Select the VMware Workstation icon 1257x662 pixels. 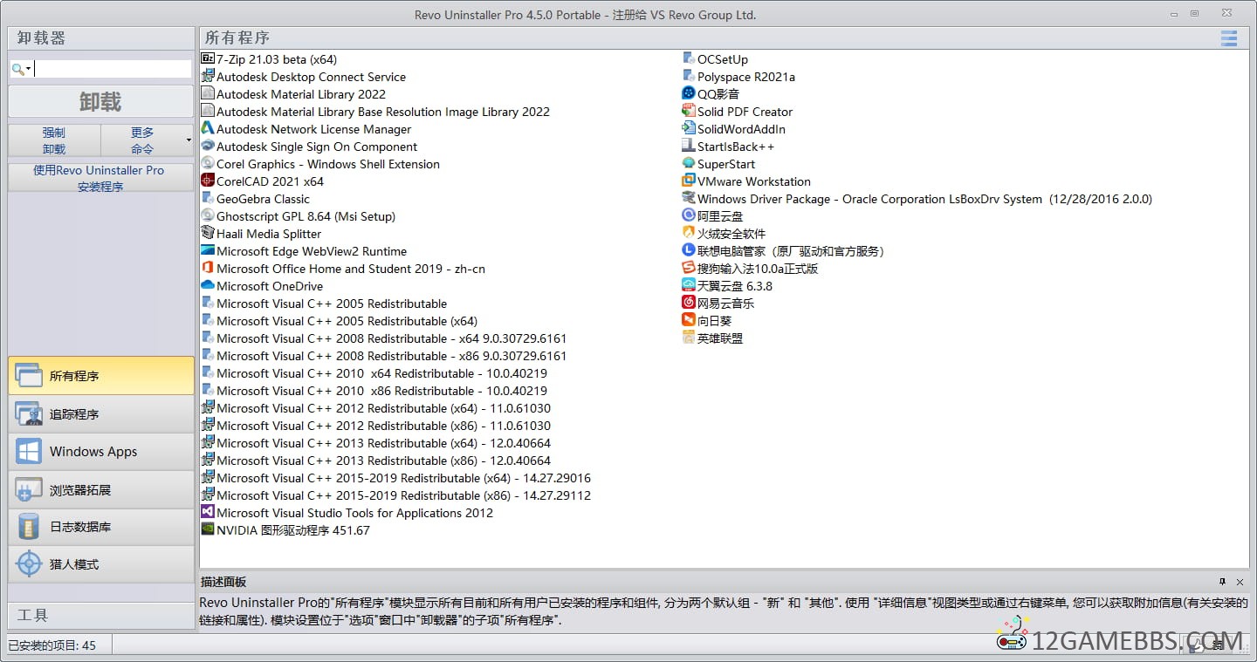pyautogui.click(x=689, y=181)
